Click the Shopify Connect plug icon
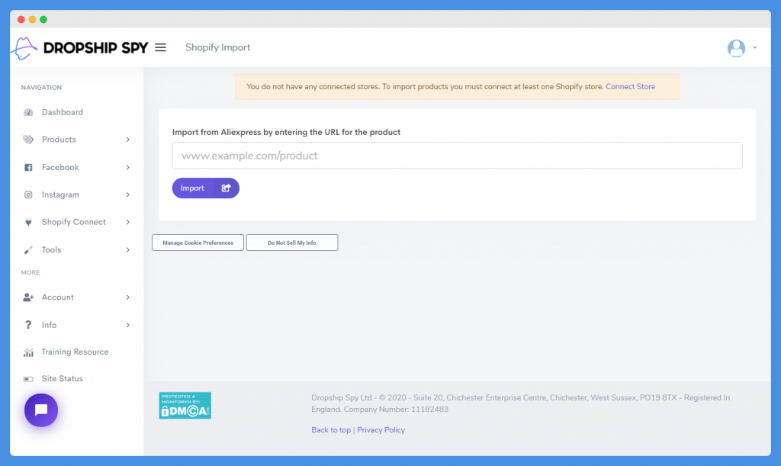Screen dimensions: 781x466 [28, 222]
